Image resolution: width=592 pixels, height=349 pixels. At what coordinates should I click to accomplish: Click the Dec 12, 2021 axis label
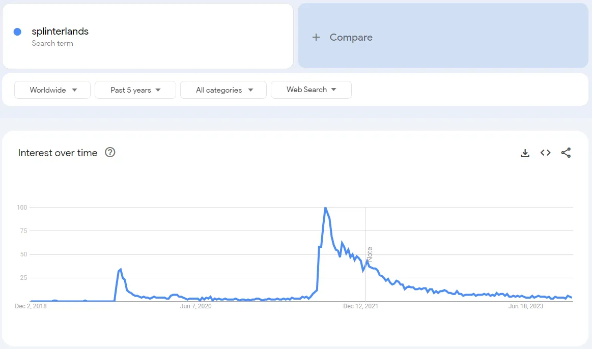click(360, 306)
